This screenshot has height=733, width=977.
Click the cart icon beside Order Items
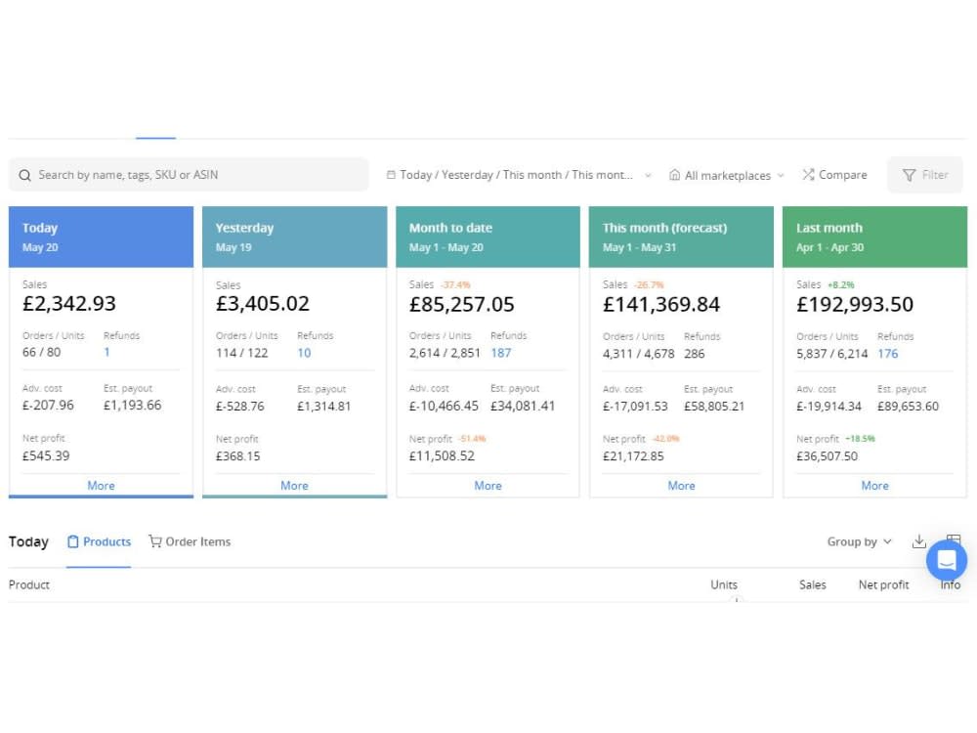(155, 541)
